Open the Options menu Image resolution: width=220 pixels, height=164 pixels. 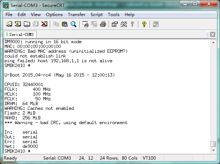coord(54,15)
